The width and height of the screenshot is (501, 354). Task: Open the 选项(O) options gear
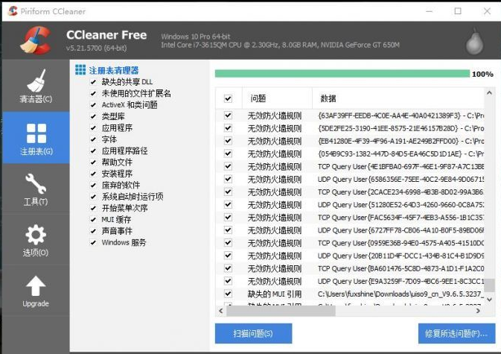pyautogui.click(x=36, y=235)
